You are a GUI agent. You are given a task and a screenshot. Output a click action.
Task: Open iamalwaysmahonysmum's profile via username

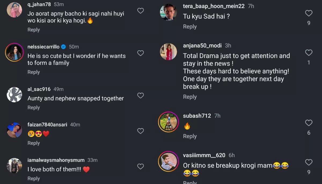coord(56,160)
